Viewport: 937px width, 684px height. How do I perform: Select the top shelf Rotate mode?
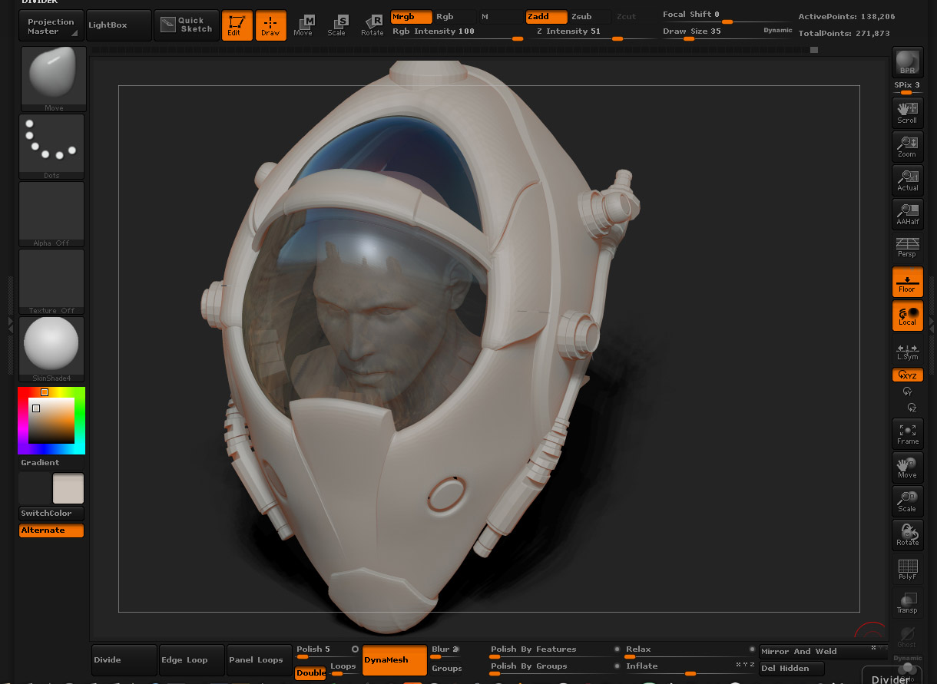click(372, 25)
